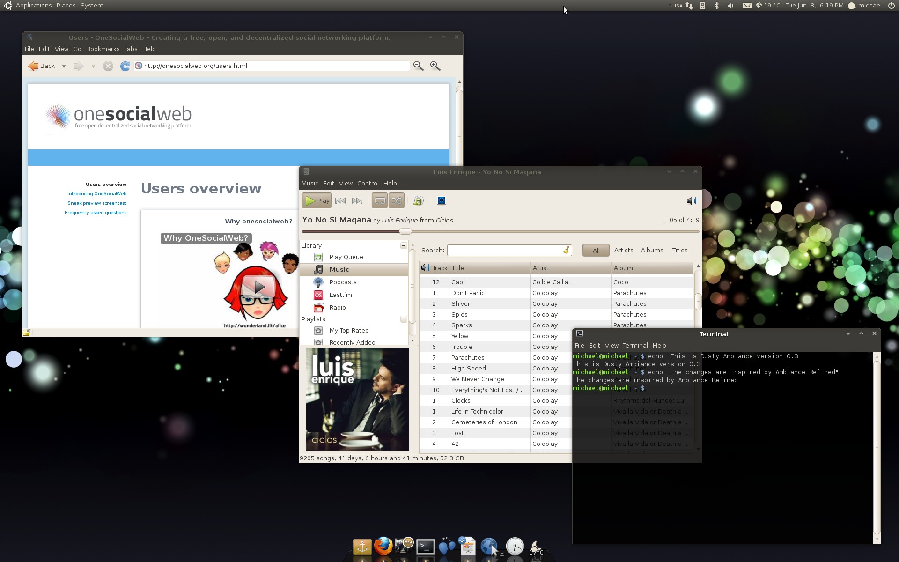
Task: Sort by the Track column header
Action: 440,268
